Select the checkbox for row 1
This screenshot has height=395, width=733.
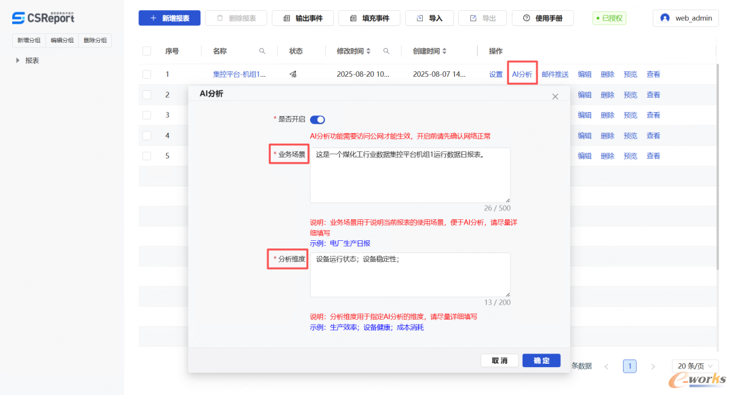147,75
